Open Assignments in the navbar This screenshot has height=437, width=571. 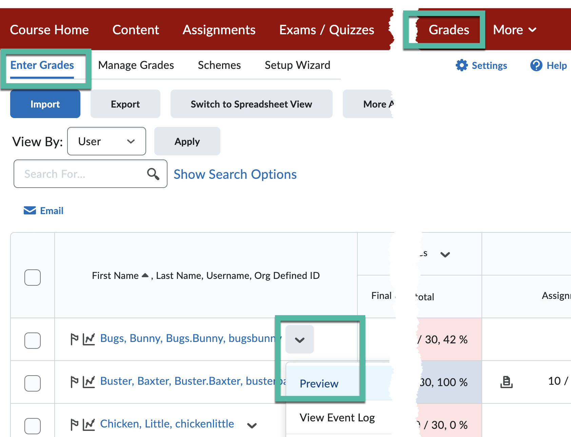coord(219,30)
